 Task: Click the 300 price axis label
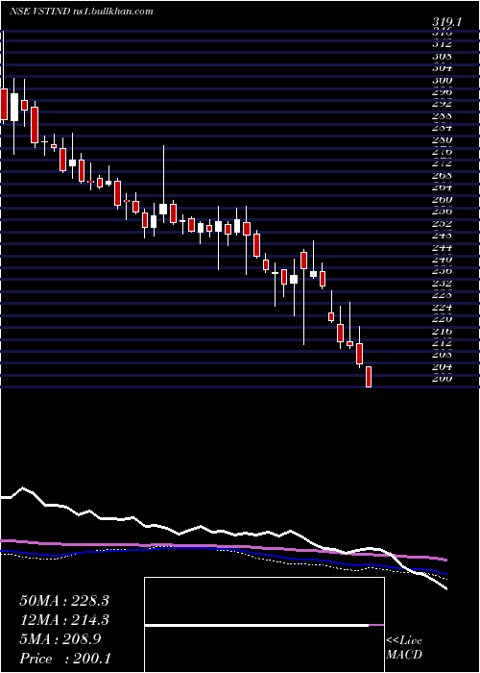pyautogui.click(x=444, y=80)
